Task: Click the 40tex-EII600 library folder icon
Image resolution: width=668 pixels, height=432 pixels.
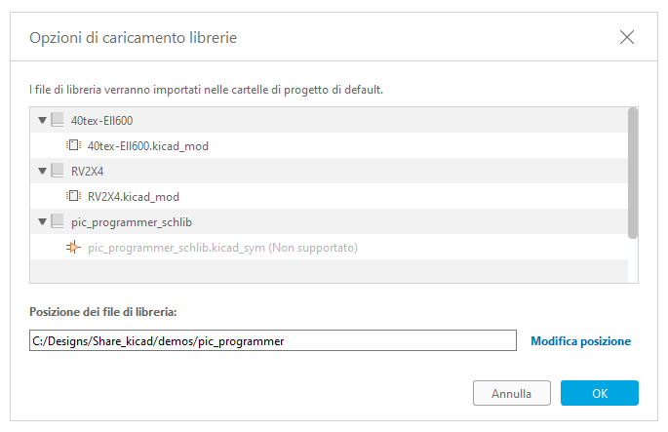Action: [58, 121]
